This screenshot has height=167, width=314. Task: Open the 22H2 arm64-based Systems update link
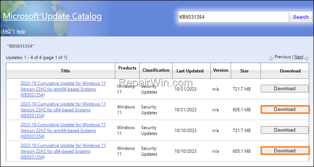pos(63,130)
